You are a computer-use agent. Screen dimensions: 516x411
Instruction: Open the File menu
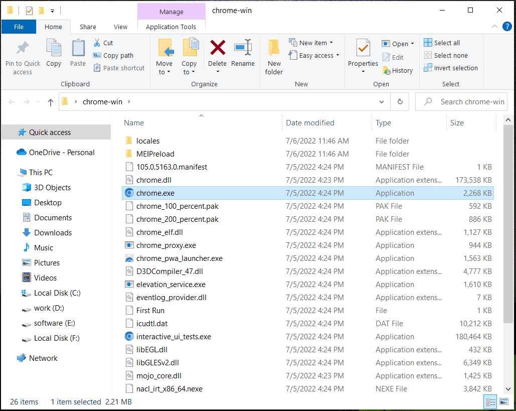19,27
